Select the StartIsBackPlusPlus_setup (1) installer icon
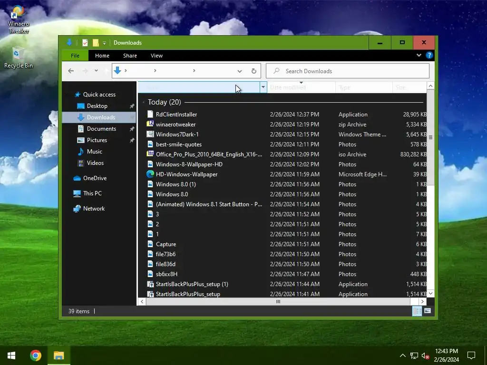487x365 pixels. click(x=150, y=284)
